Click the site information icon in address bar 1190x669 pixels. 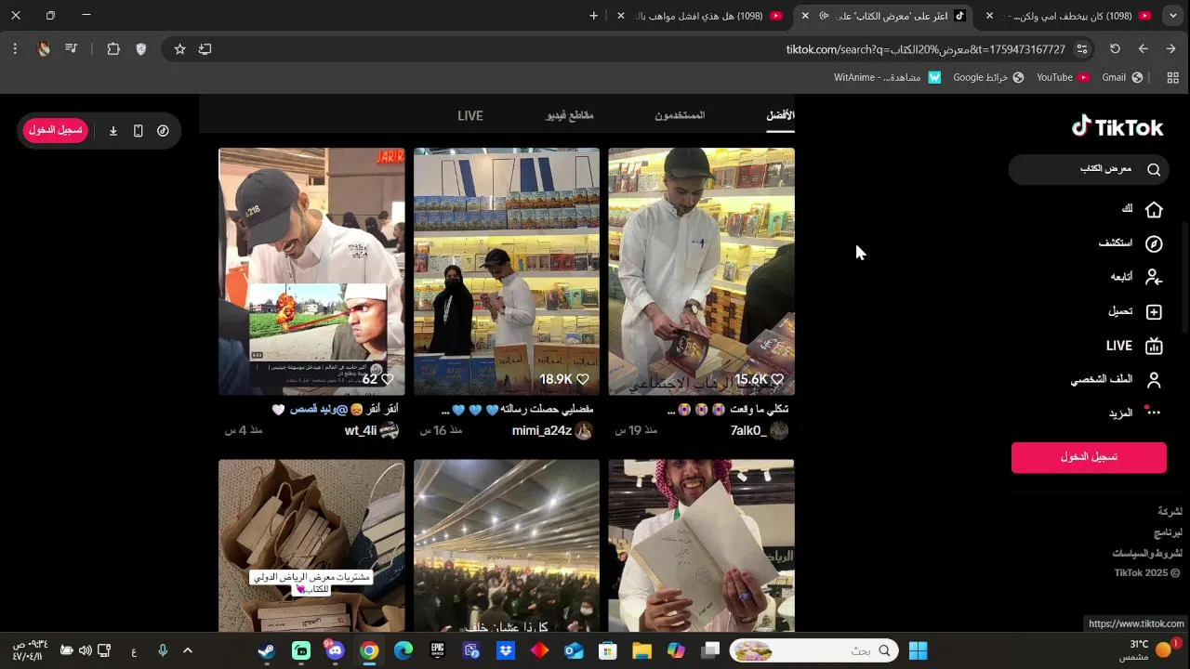point(1082,49)
